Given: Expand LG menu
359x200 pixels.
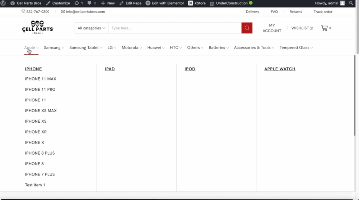Looking at the screenshot, I should coord(112,48).
